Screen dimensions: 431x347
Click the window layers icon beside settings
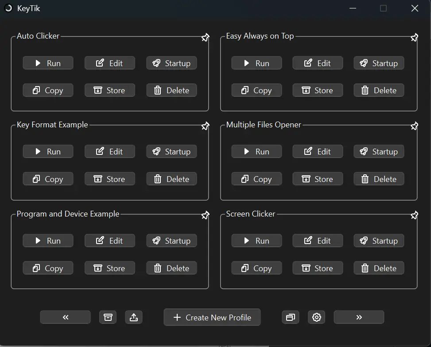(x=291, y=317)
